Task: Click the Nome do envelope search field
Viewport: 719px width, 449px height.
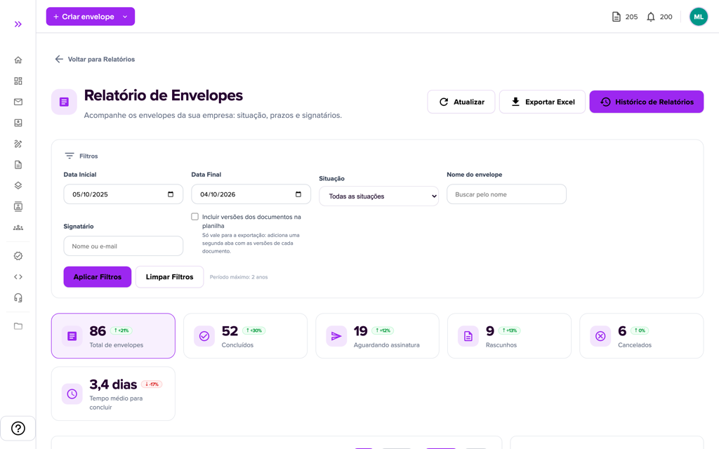Action: click(x=506, y=194)
